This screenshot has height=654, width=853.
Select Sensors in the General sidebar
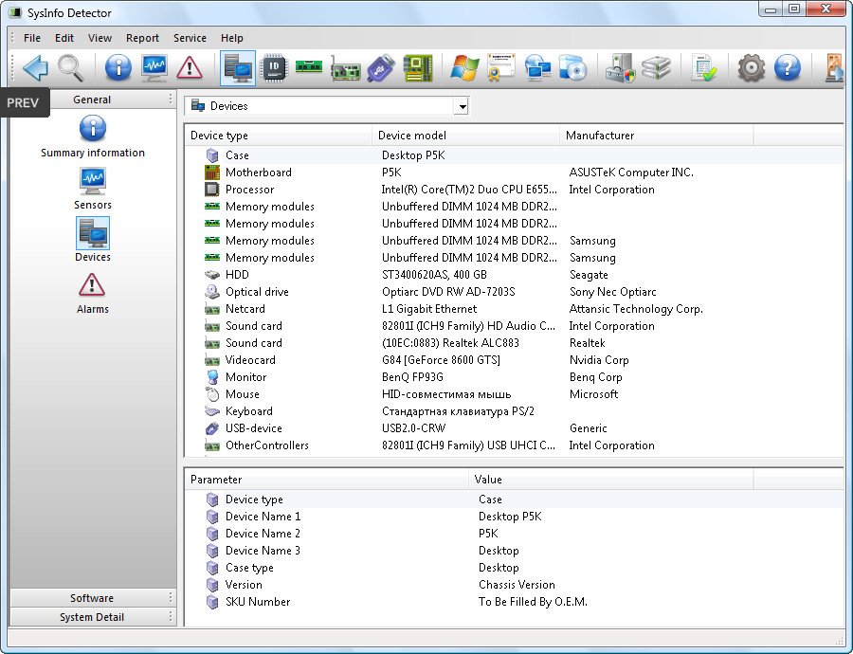click(x=93, y=189)
